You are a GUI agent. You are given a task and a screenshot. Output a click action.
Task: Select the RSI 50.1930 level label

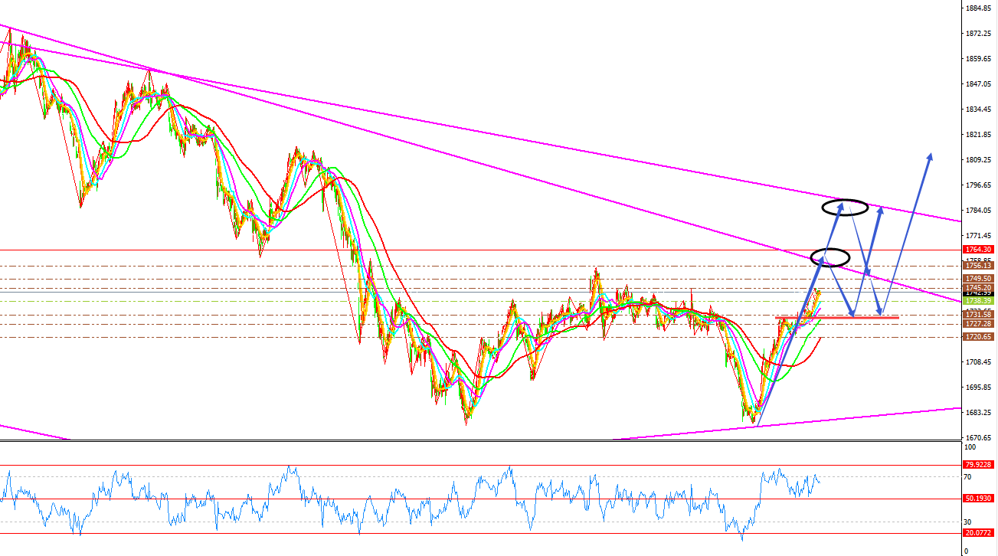click(978, 499)
